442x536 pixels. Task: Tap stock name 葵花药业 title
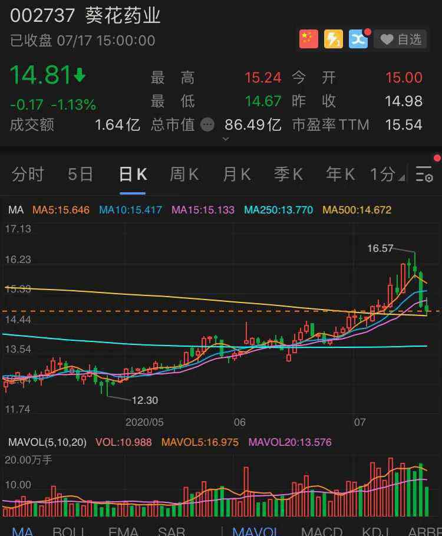click(x=123, y=15)
